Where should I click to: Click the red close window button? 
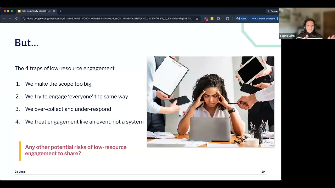pyautogui.click(x=5, y=11)
